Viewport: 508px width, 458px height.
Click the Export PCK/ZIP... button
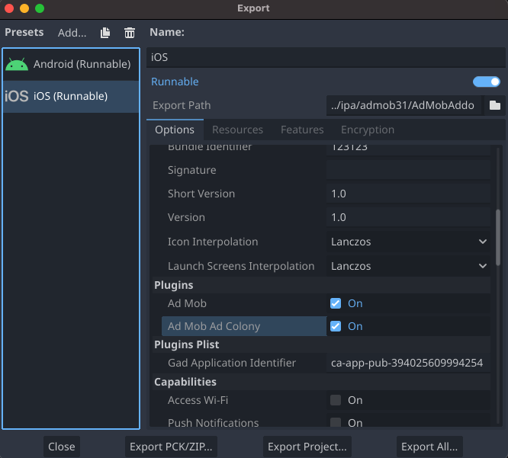tap(171, 447)
